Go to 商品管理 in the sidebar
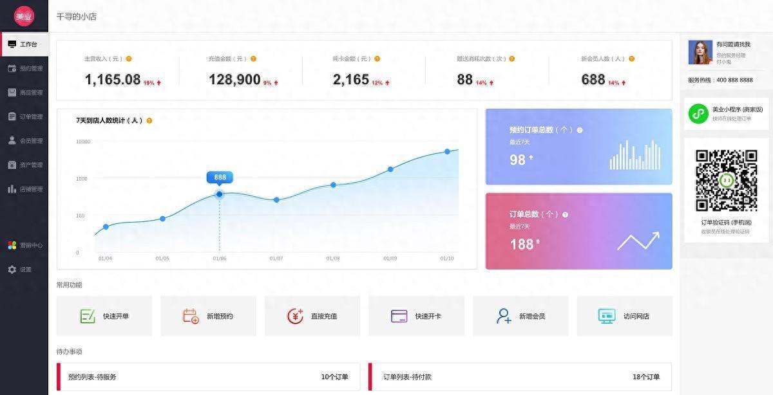773x395 pixels. [x=25, y=93]
